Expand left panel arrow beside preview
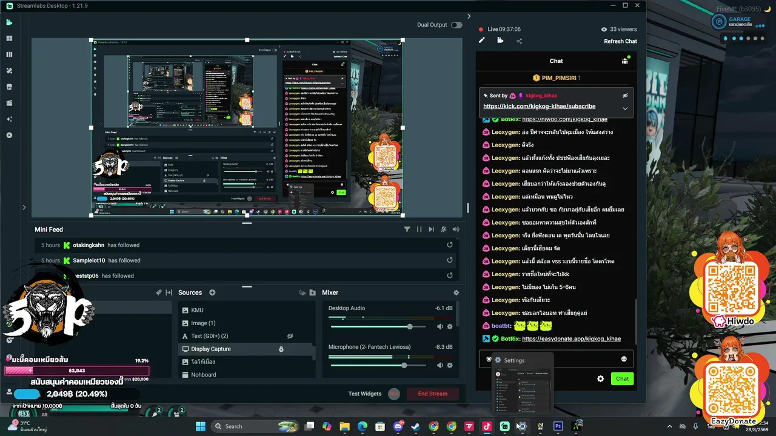The height and width of the screenshot is (436, 776). [x=24, y=207]
